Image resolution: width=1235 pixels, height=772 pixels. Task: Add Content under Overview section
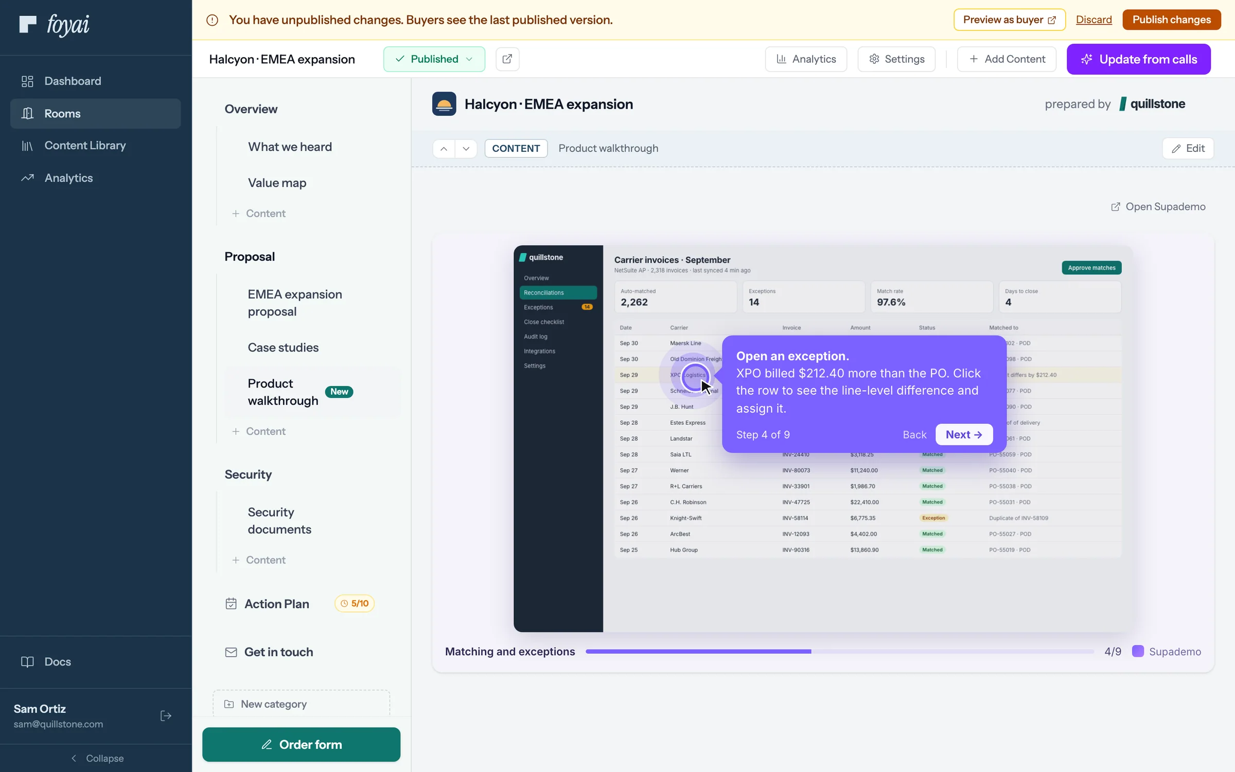click(x=259, y=214)
